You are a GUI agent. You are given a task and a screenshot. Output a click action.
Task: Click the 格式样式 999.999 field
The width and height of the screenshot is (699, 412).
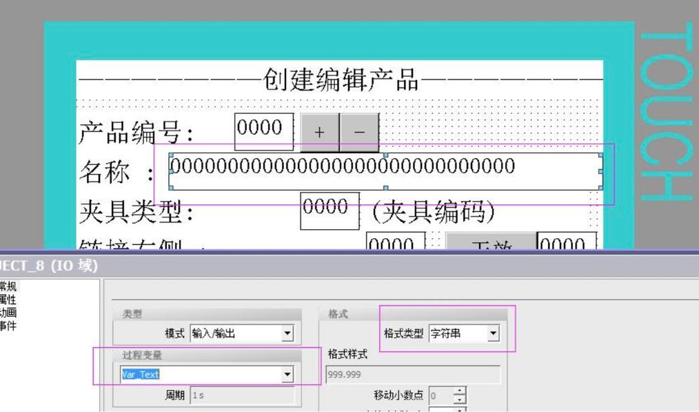point(412,375)
